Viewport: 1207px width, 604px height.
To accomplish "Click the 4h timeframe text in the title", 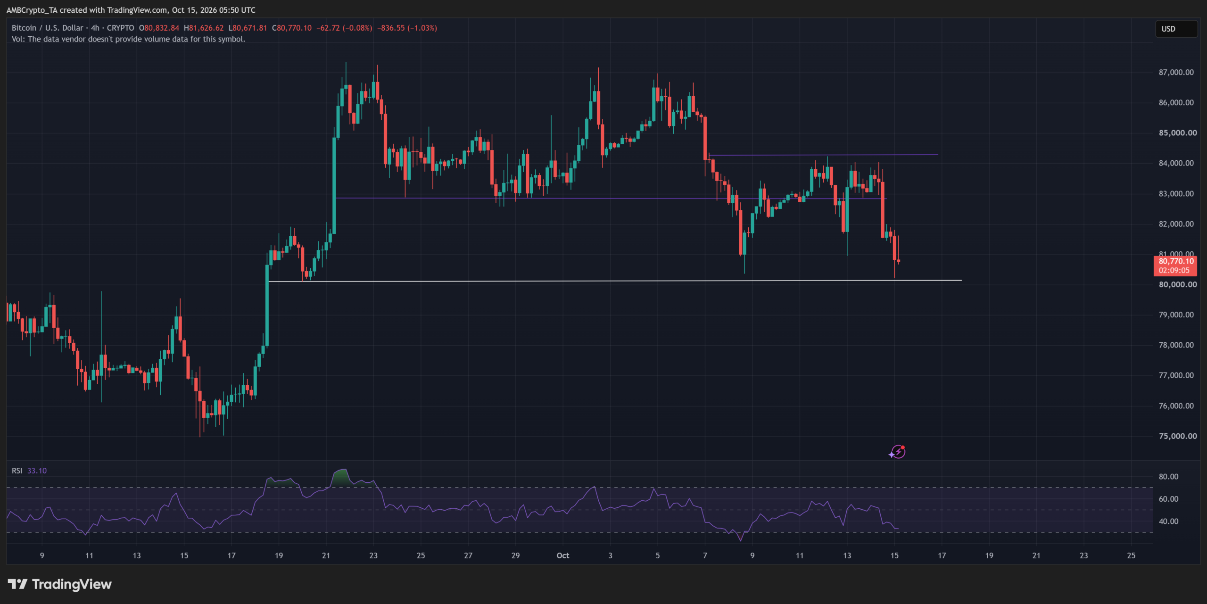I will [95, 28].
